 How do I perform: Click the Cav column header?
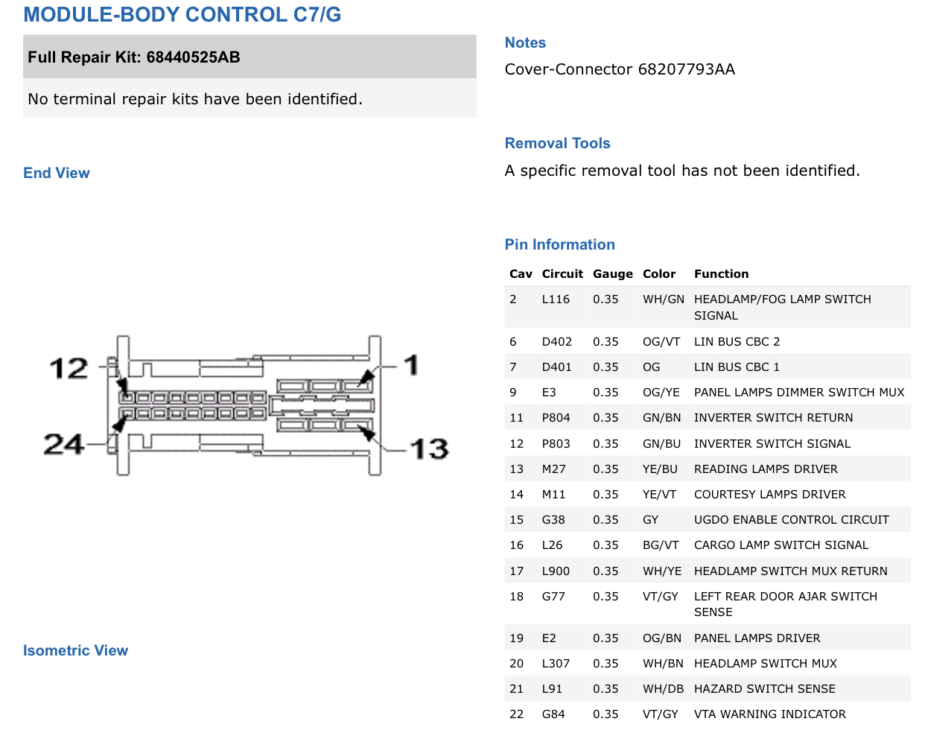[x=521, y=274]
